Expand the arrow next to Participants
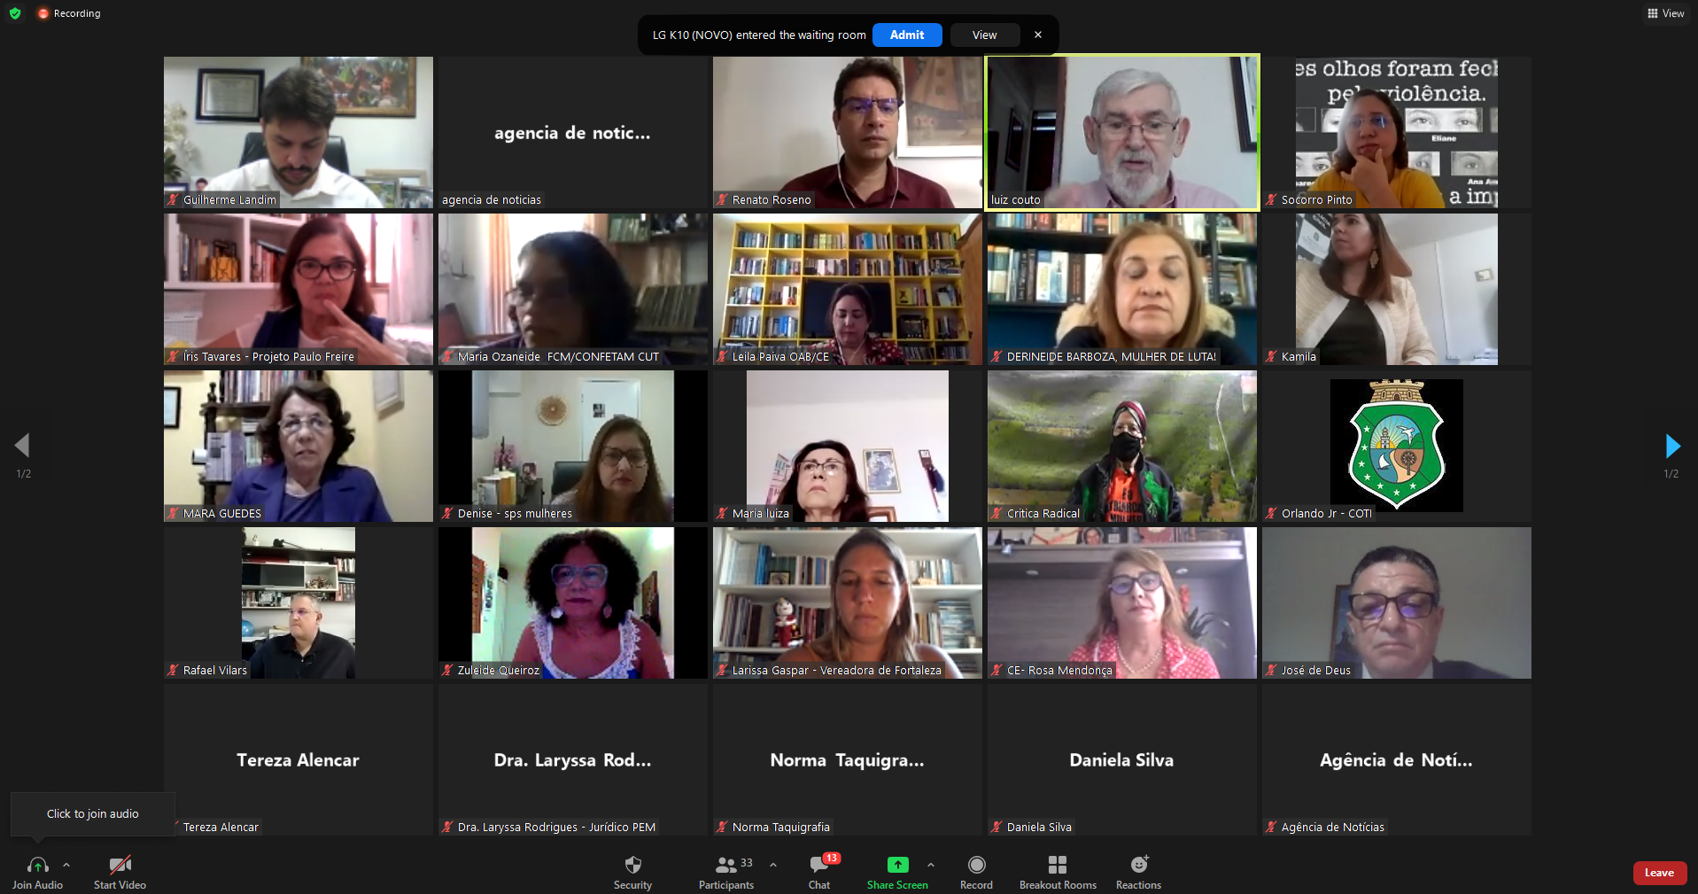 (773, 865)
